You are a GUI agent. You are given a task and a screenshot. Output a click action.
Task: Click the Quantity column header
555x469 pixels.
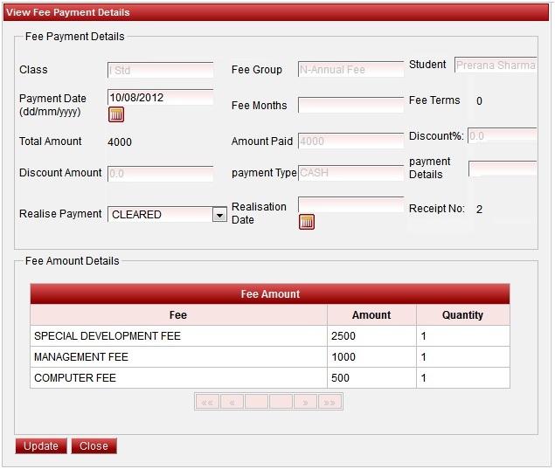click(462, 315)
